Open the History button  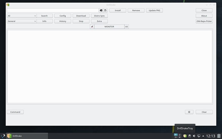point(63,21)
